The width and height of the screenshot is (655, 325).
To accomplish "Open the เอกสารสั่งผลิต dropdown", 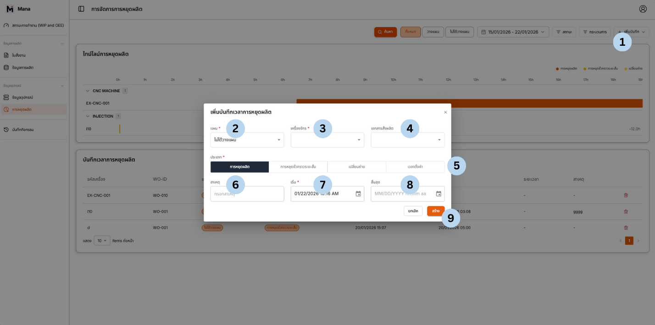I will tap(407, 140).
